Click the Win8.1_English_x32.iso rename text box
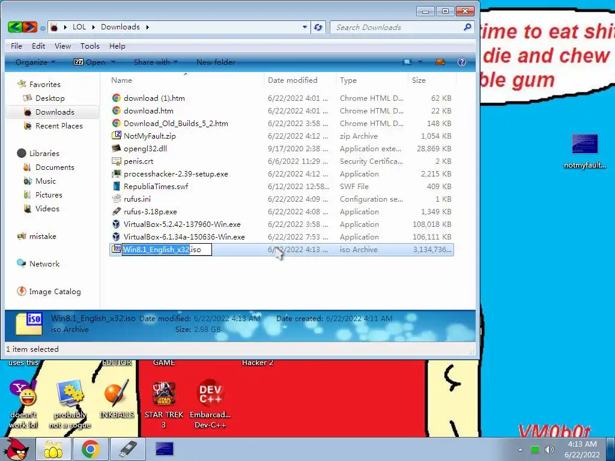Screen dimensions: 615x461 pos(167,249)
